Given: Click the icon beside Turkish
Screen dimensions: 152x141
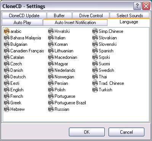Looking at the screenshot, I should coord(95,90).
